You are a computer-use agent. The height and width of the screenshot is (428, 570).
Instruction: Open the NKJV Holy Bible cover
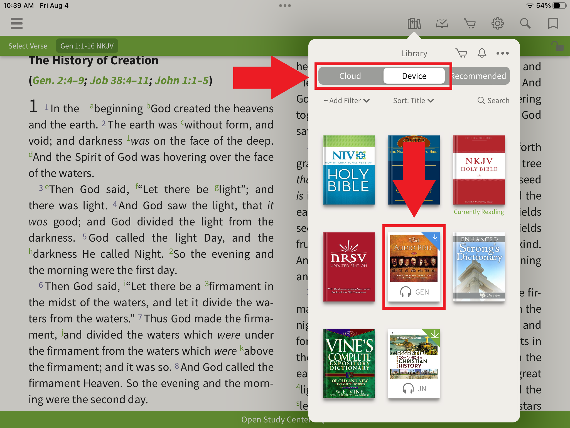point(479,170)
